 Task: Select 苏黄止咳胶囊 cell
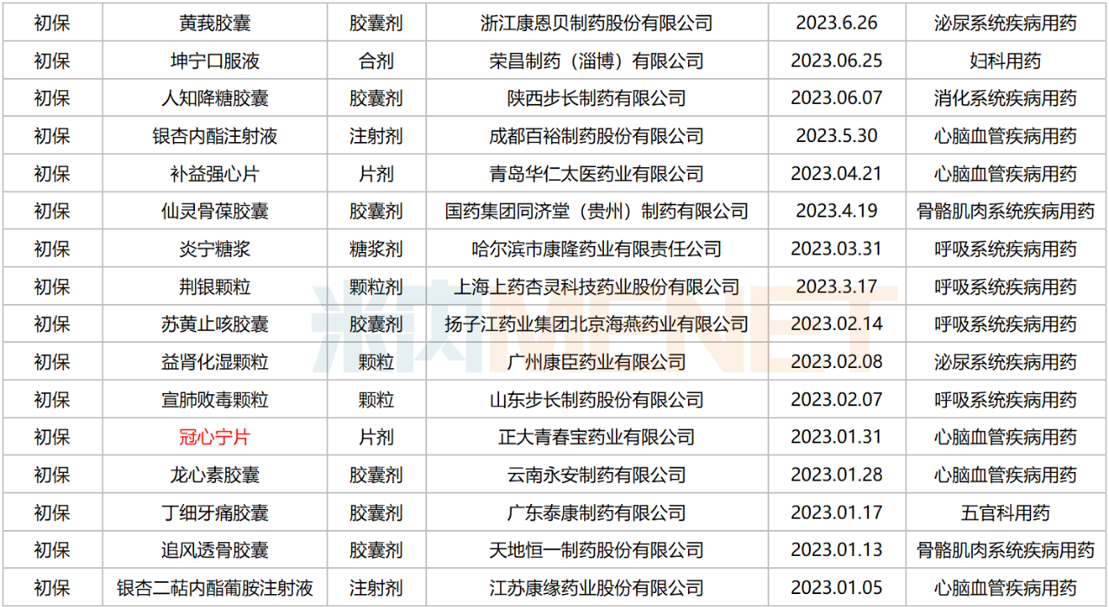pyautogui.click(x=215, y=325)
